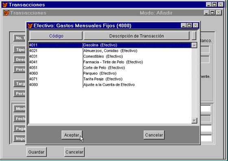
Task: Minimize the outer Transacciones window
Action: 209,4
